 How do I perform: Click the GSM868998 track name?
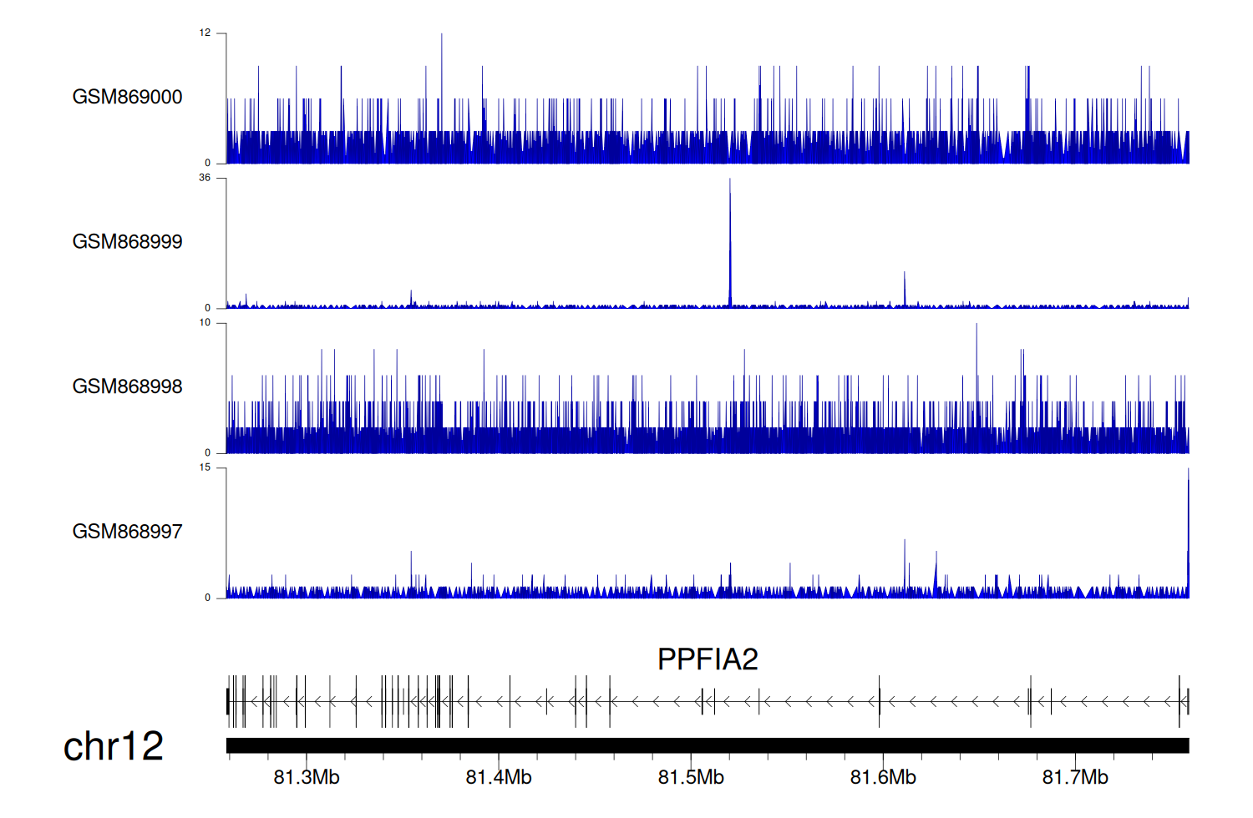pos(127,386)
